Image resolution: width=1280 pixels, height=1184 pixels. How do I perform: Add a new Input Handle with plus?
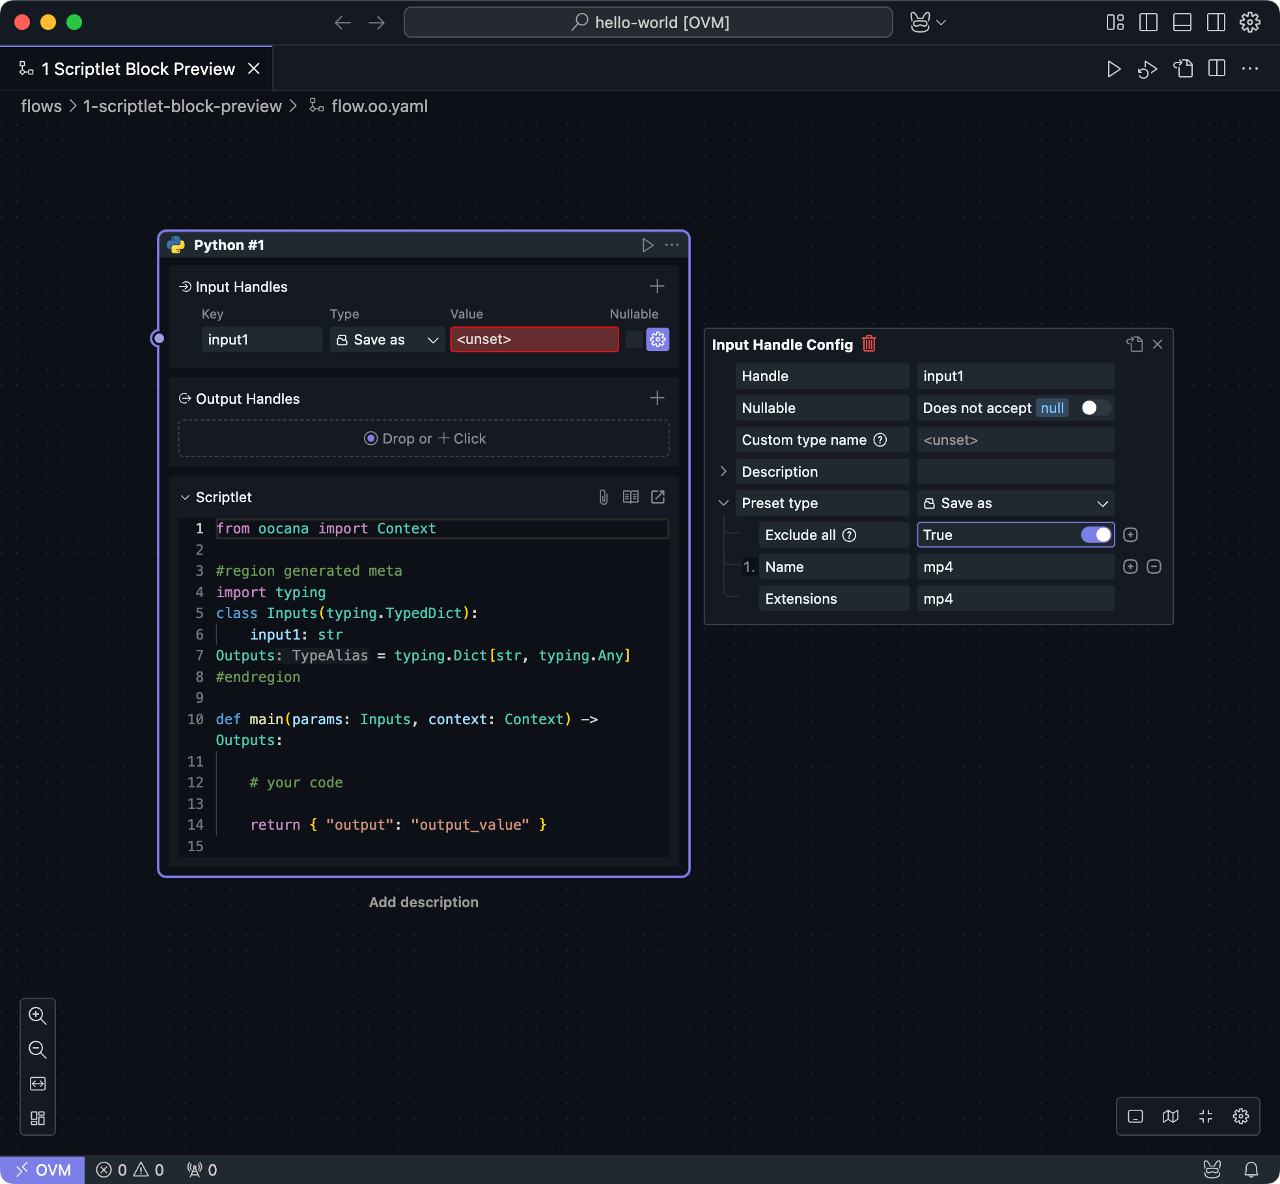click(657, 286)
